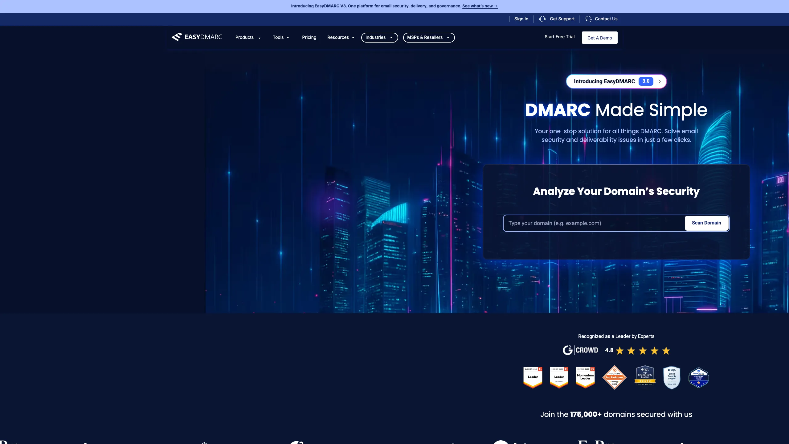Click the Get Support link text
Screen dimensions: 789x444
pyautogui.click(x=562, y=19)
